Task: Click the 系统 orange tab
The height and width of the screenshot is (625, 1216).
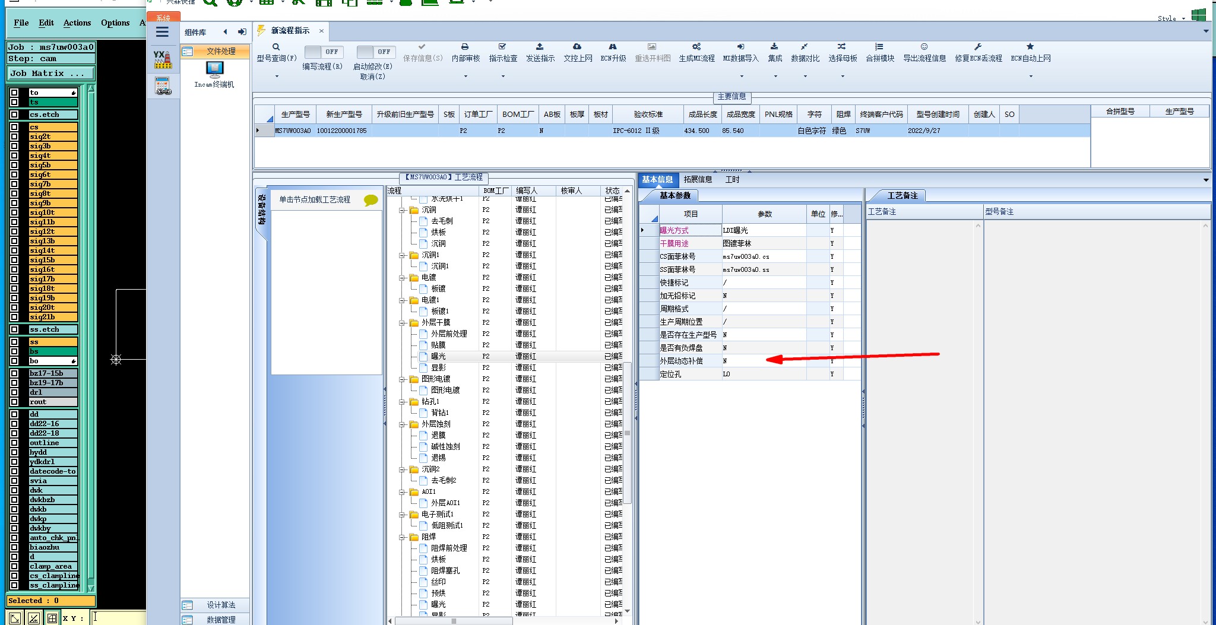Action: (x=163, y=18)
